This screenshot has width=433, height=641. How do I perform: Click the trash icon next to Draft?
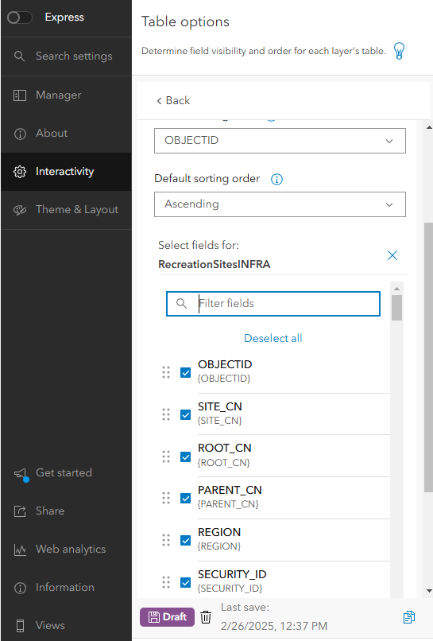206,617
